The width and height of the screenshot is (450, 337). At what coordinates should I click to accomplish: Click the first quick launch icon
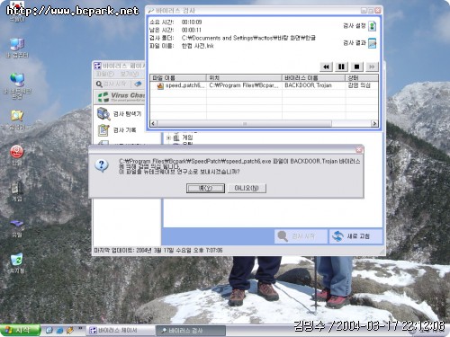(49, 331)
